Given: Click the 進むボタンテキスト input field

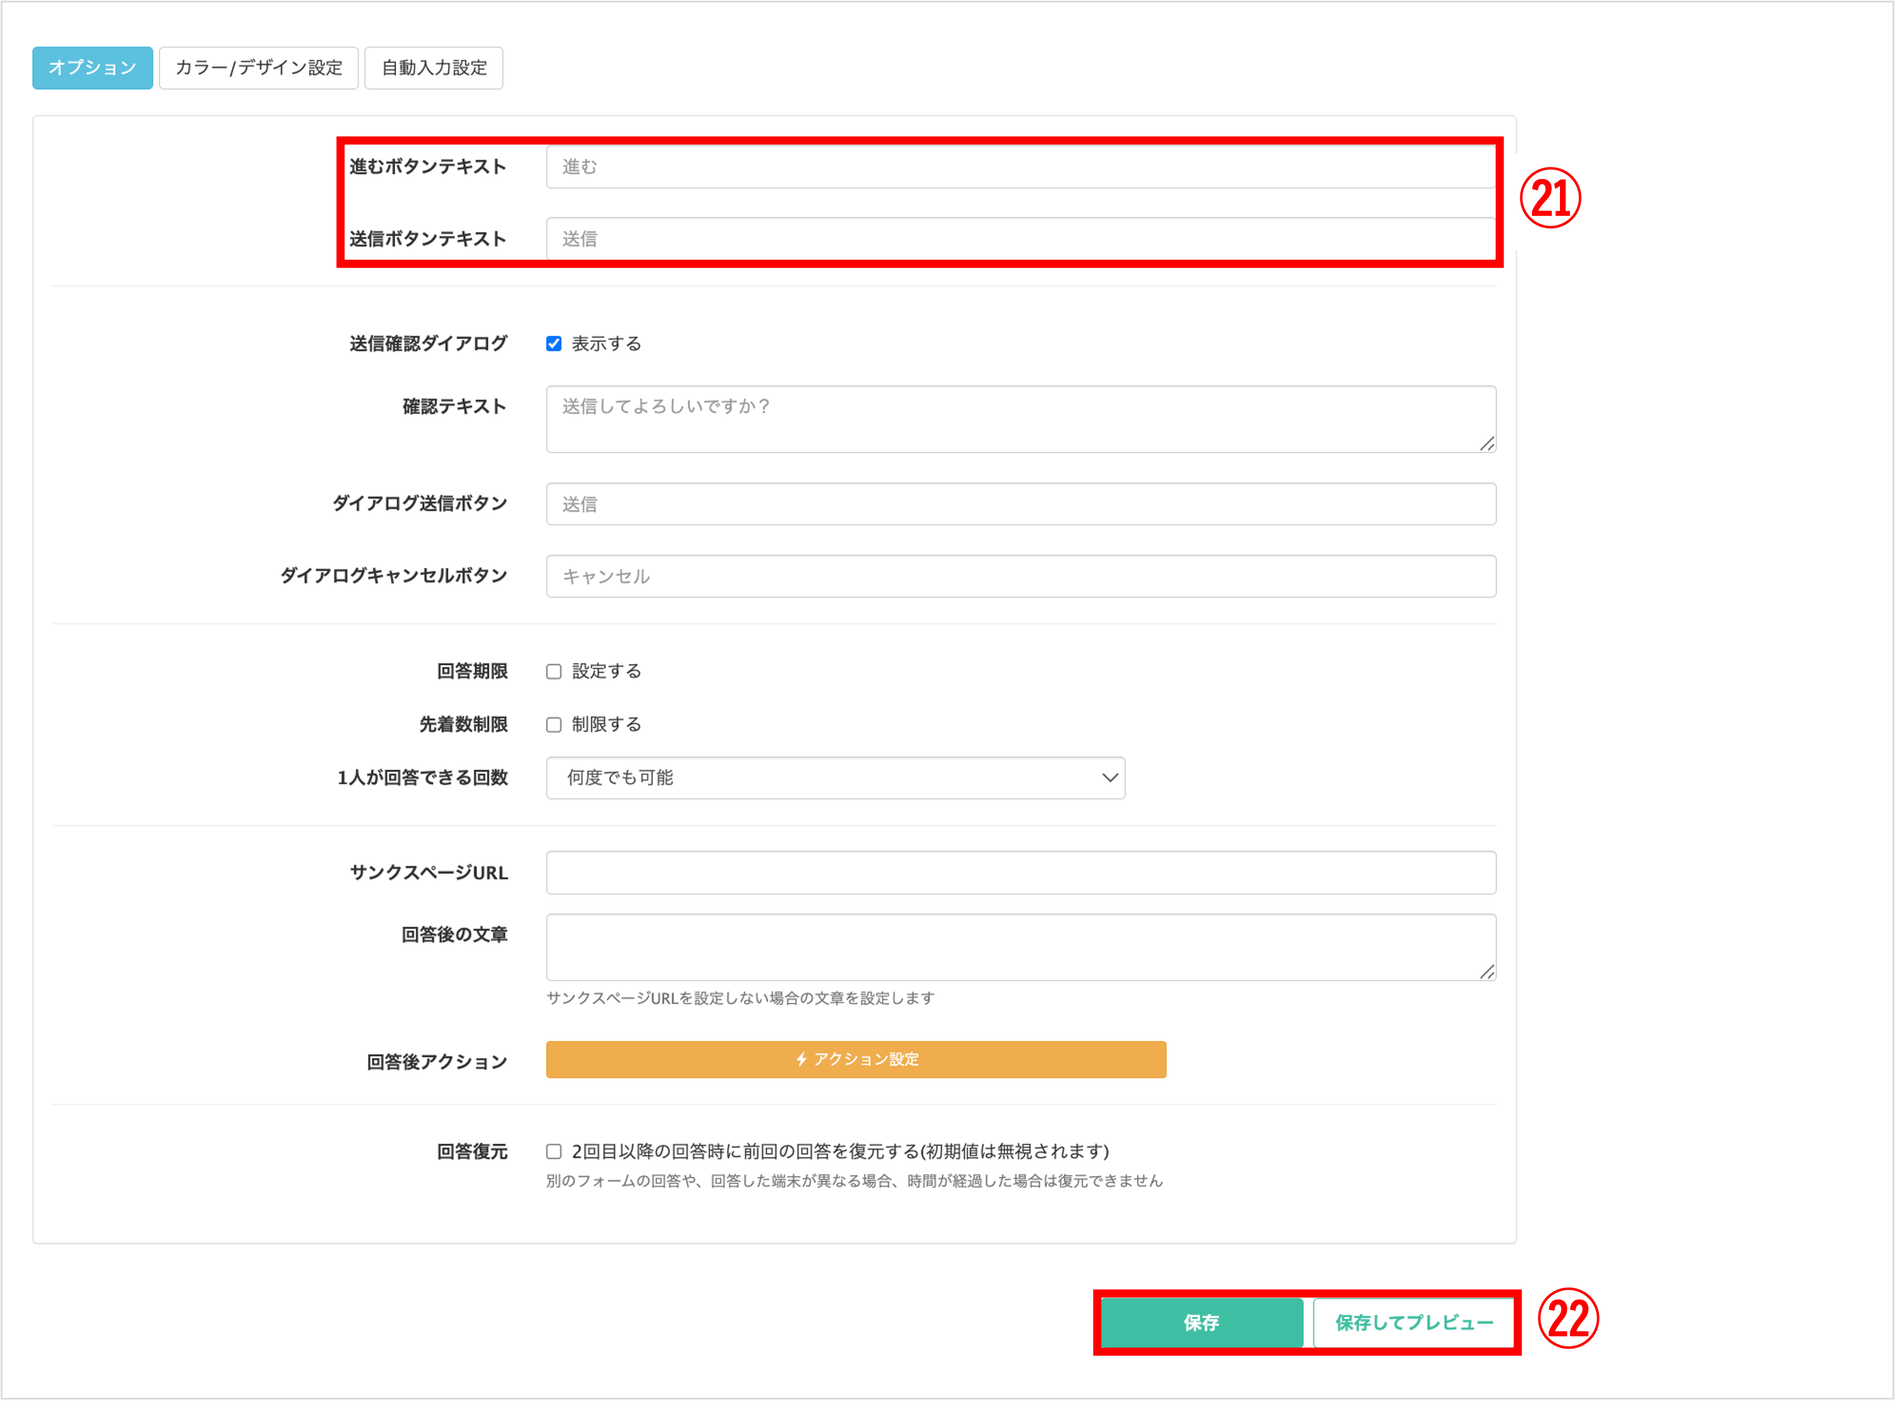Looking at the screenshot, I should click(1020, 167).
